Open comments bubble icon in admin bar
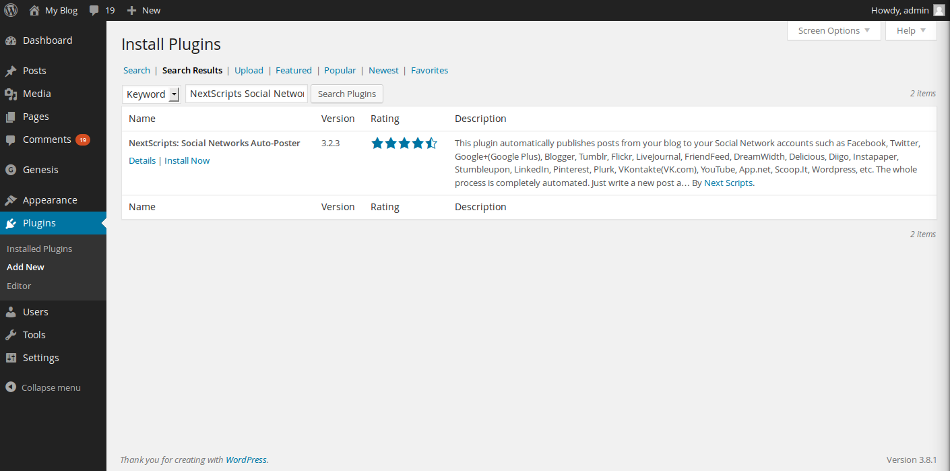Viewport: 950px width, 471px height. [x=94, y=11]
